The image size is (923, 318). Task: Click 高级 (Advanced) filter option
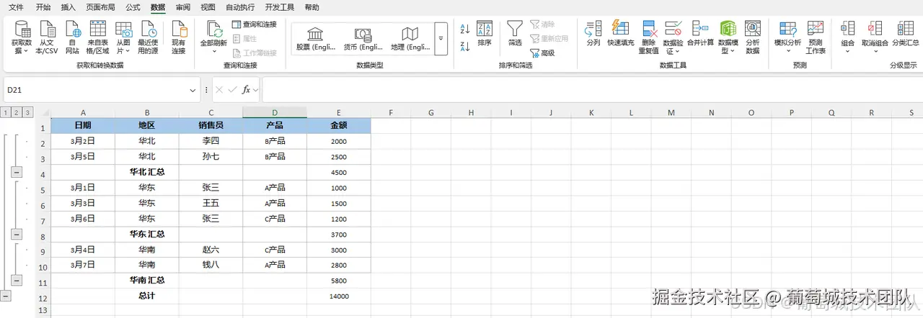(542, 53)
